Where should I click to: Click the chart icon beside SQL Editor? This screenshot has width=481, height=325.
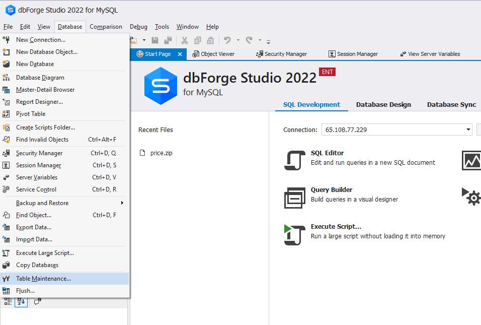[471, 160]
